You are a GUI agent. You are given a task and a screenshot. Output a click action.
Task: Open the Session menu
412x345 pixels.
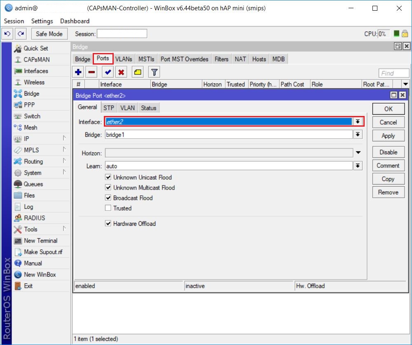pos(14,21)
